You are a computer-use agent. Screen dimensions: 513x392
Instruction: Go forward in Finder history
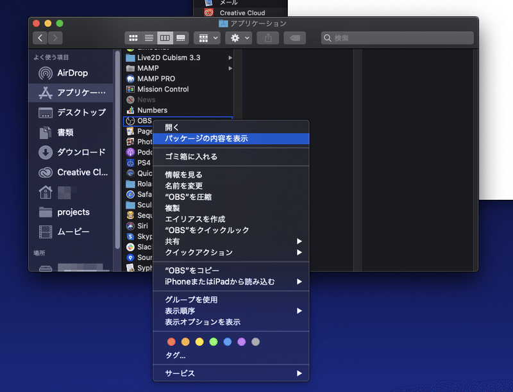(55, 38)
